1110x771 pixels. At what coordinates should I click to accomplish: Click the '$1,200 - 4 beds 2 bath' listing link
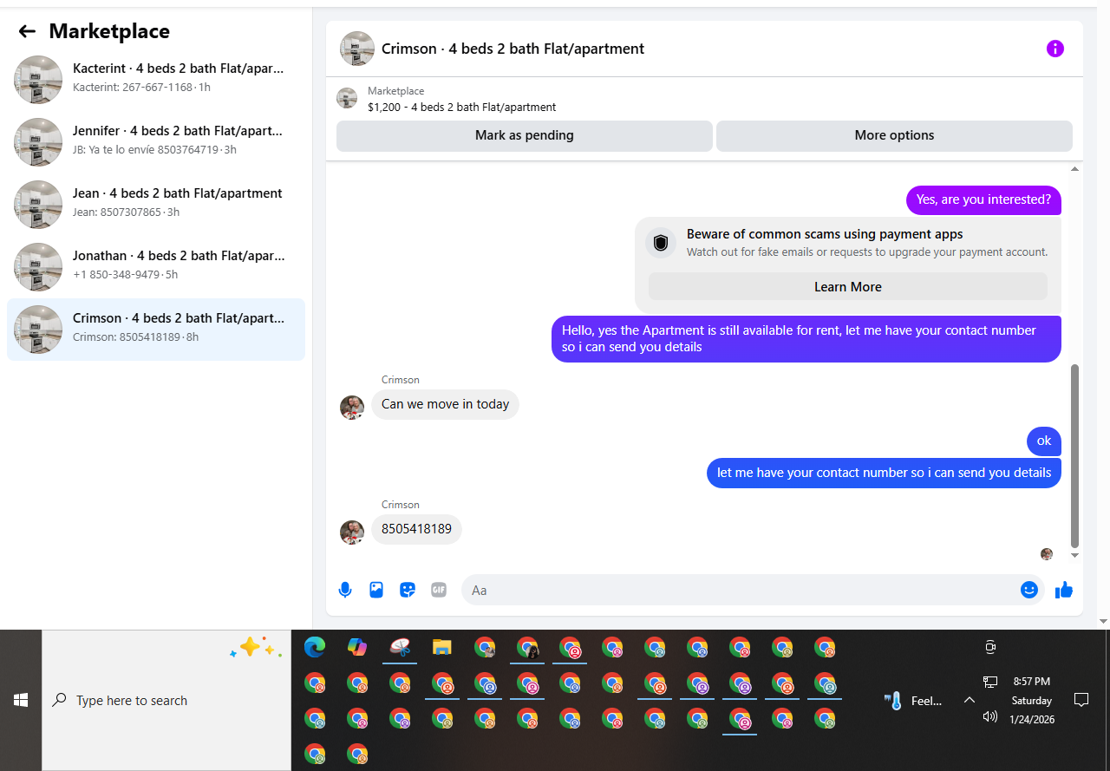(461, 108)
